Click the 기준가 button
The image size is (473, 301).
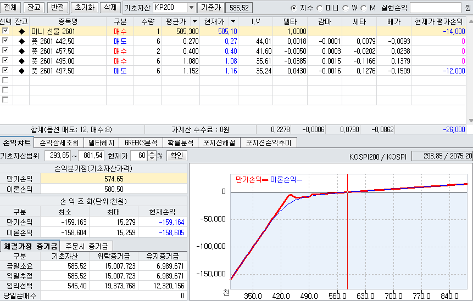click(211, 8)
